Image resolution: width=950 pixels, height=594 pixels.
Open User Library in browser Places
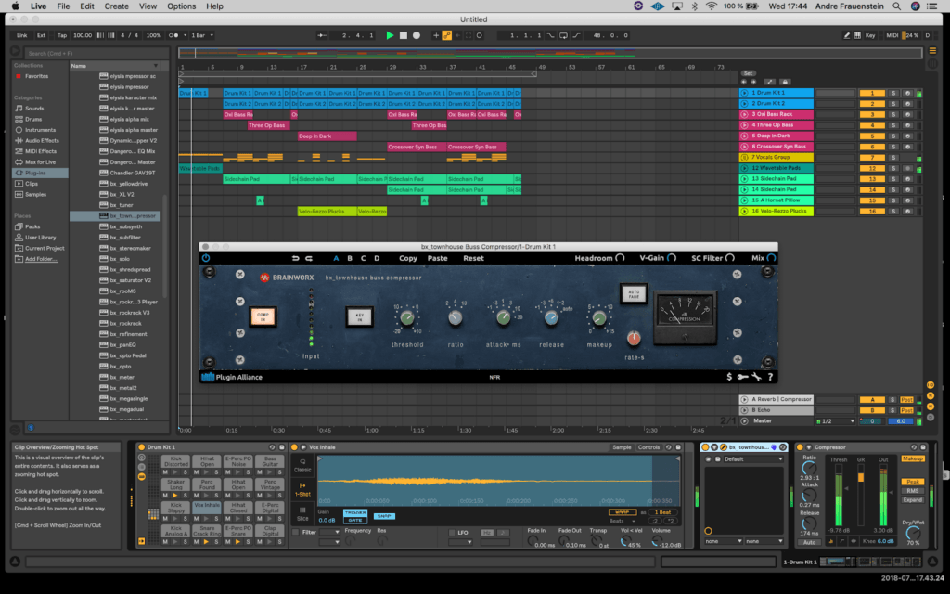[40, 238]
